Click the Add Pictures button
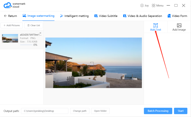Viewport: 191px width, 117px height. click(12, 25)
